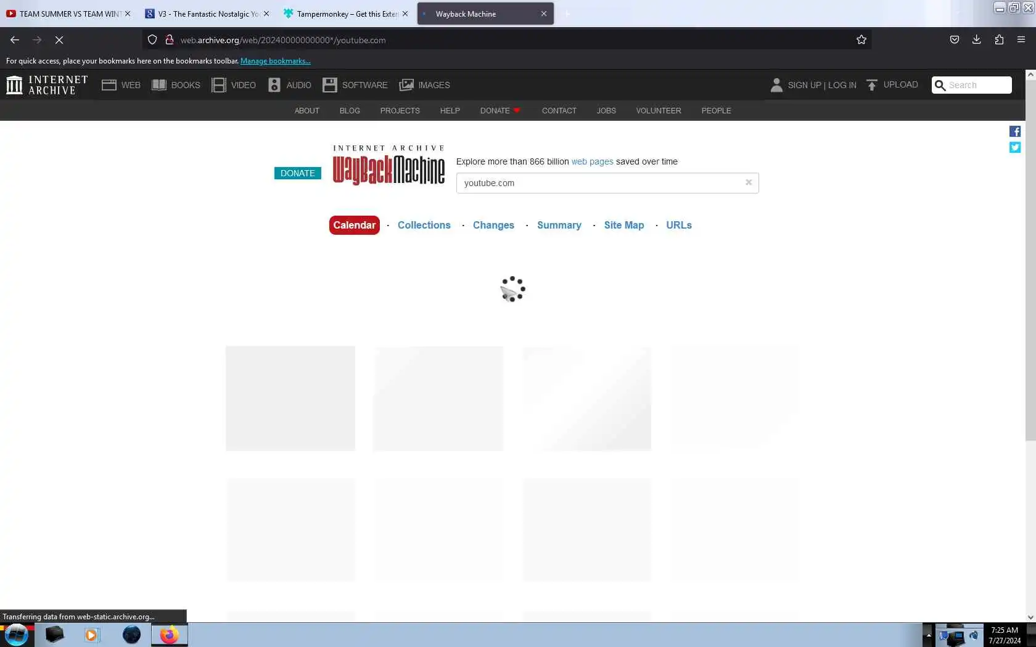
Task: Open the Video section
Action: coord(234,85)
